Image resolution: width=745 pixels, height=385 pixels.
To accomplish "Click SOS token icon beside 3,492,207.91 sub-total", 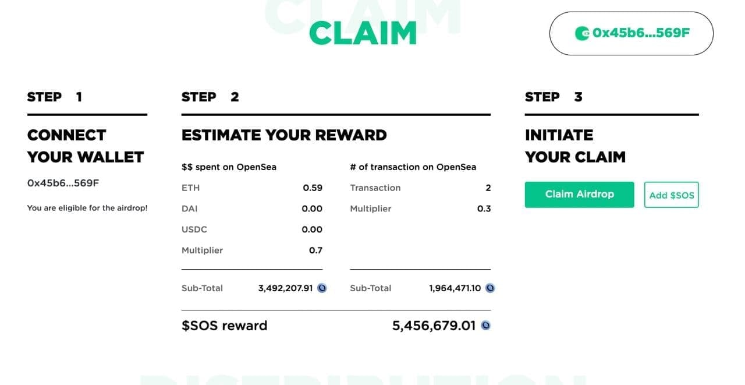I will pyautogui.click(x=322, y=288).
